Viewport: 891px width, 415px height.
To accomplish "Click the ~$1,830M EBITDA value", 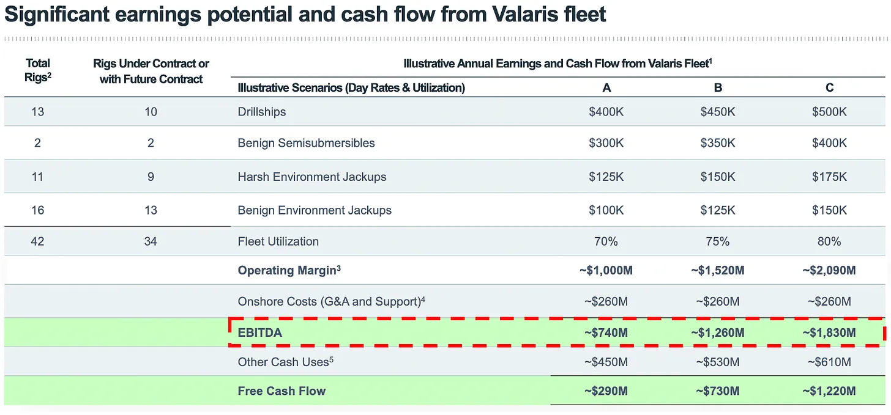I will [x=829, y=332].
